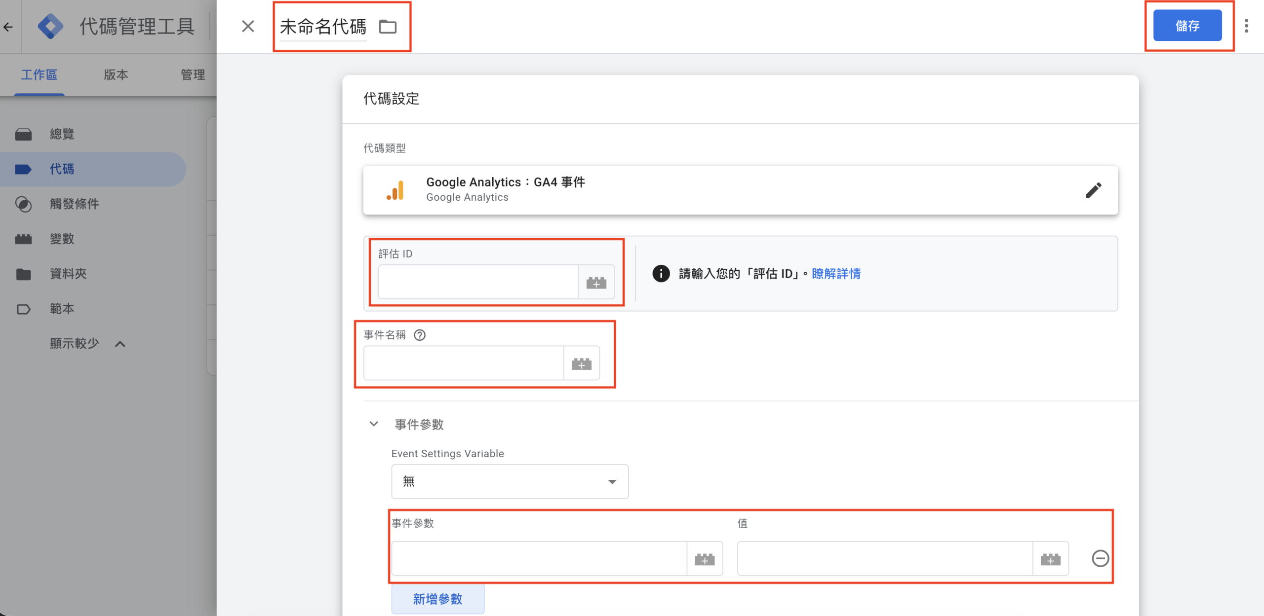1264x616 pixels.
Task: Click variable picker beside 值 field
Action: click(1051, 559)
